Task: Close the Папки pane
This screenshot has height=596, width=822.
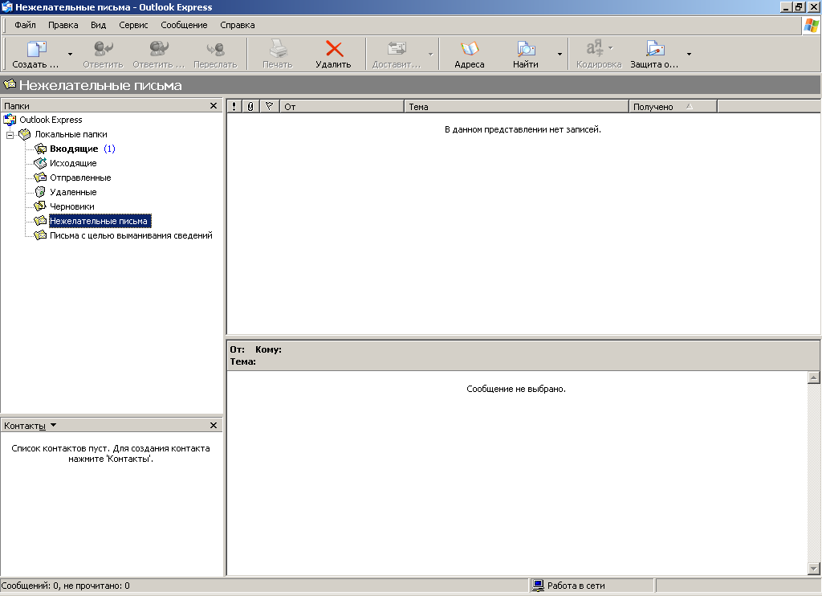Action: pos(214,105)
